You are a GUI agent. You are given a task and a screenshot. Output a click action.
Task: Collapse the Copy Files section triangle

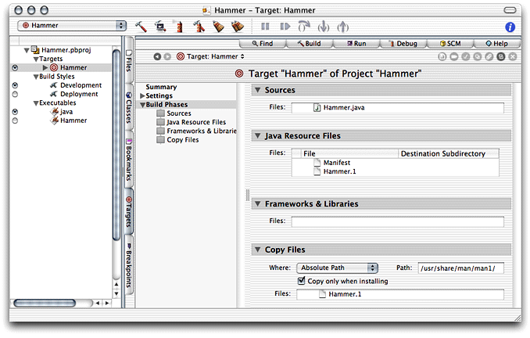257,250
